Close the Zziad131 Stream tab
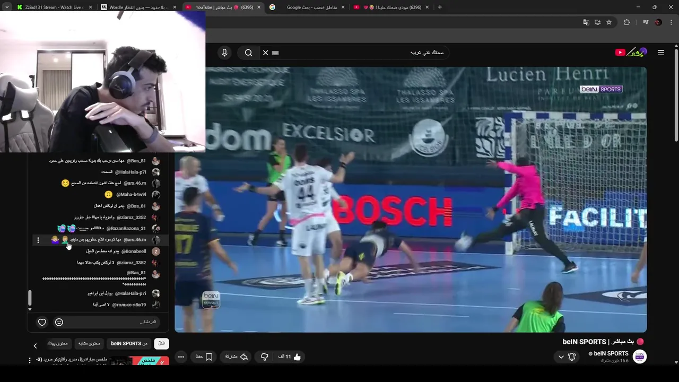The image size is (679, 382). [90, 7]
